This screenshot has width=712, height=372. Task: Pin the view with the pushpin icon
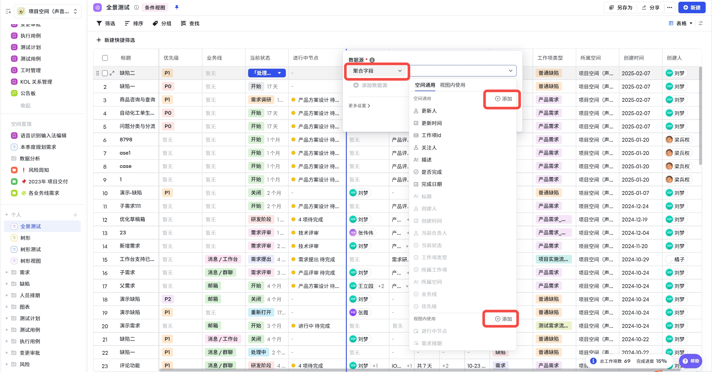click(x=177, y=7)
